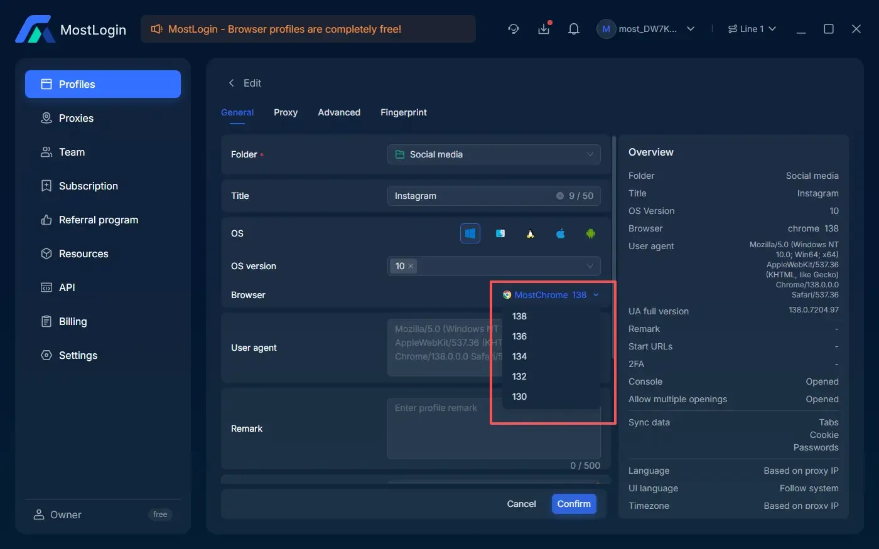This screenshot has width=879, height=549.
Task: Open the notifications bell
Action: point(574,29)
